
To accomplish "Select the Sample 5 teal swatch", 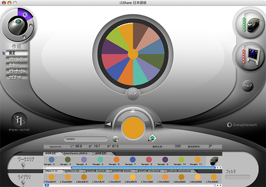I will 100,160.
